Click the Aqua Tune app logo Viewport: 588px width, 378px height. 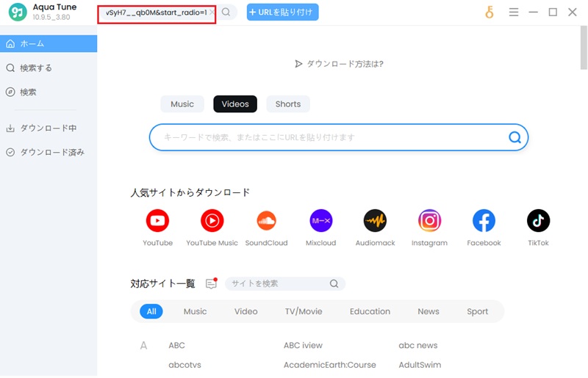pyautogui.click(x=18, y=12)
